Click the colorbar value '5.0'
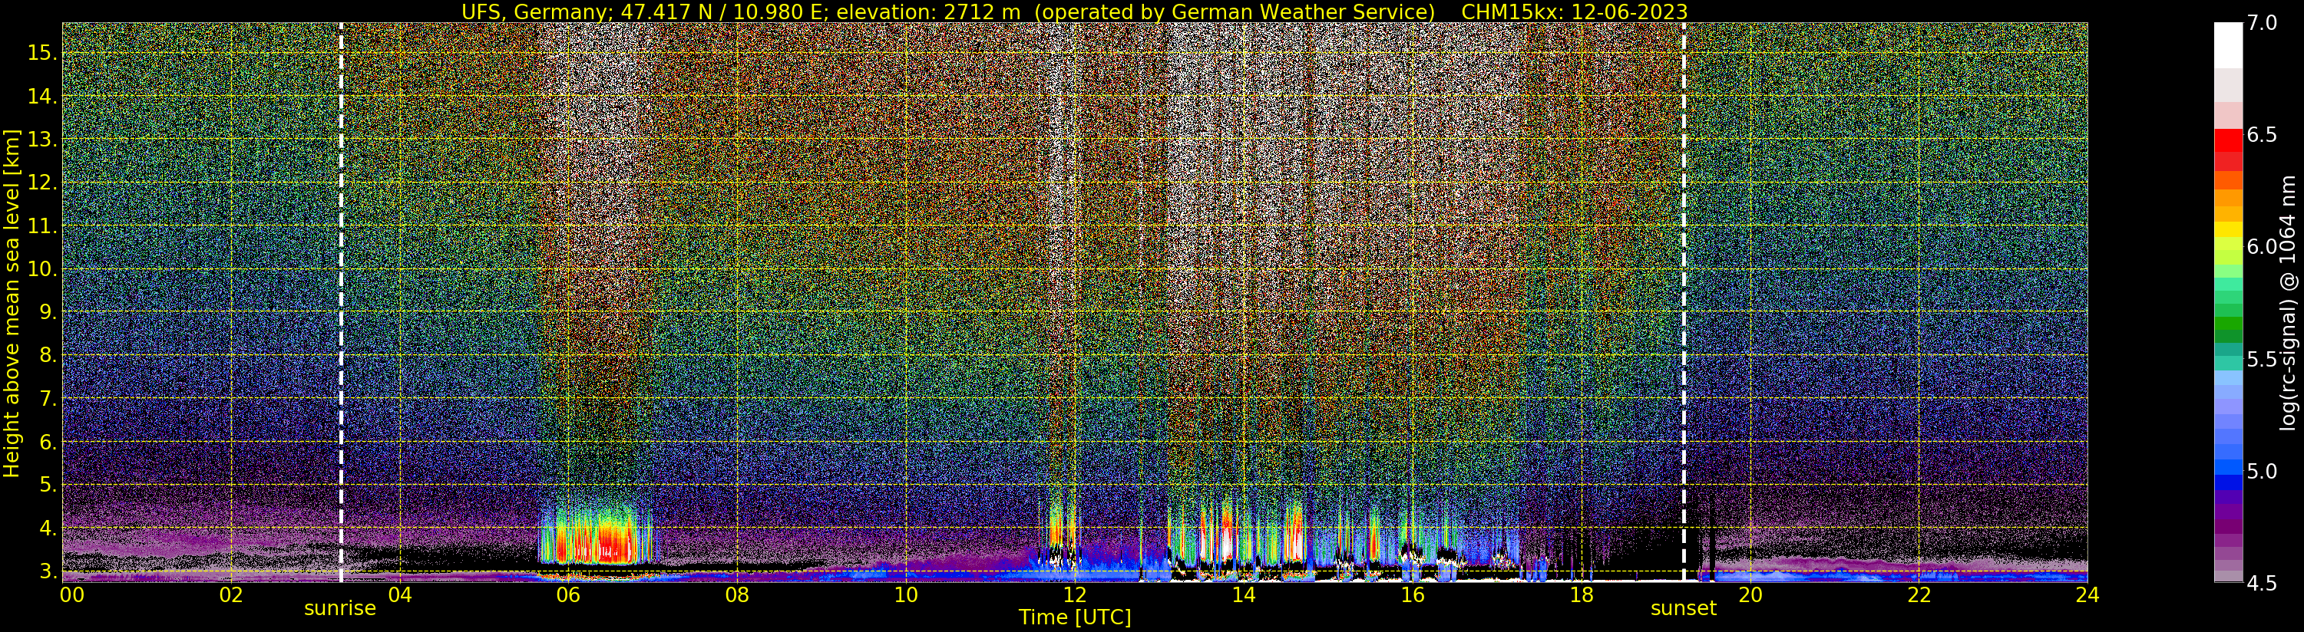The image size is (2304, 632). pyautogui.click(x=2262, y=471)
